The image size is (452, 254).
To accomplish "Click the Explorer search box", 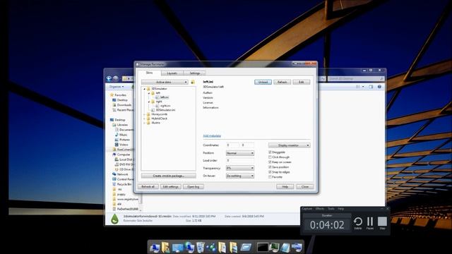I will pos(356,78).
